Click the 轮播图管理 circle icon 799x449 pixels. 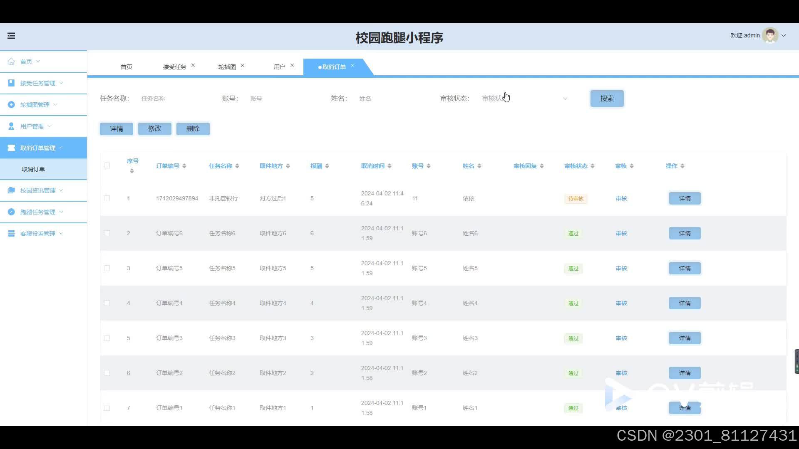[x=11, y=105]
